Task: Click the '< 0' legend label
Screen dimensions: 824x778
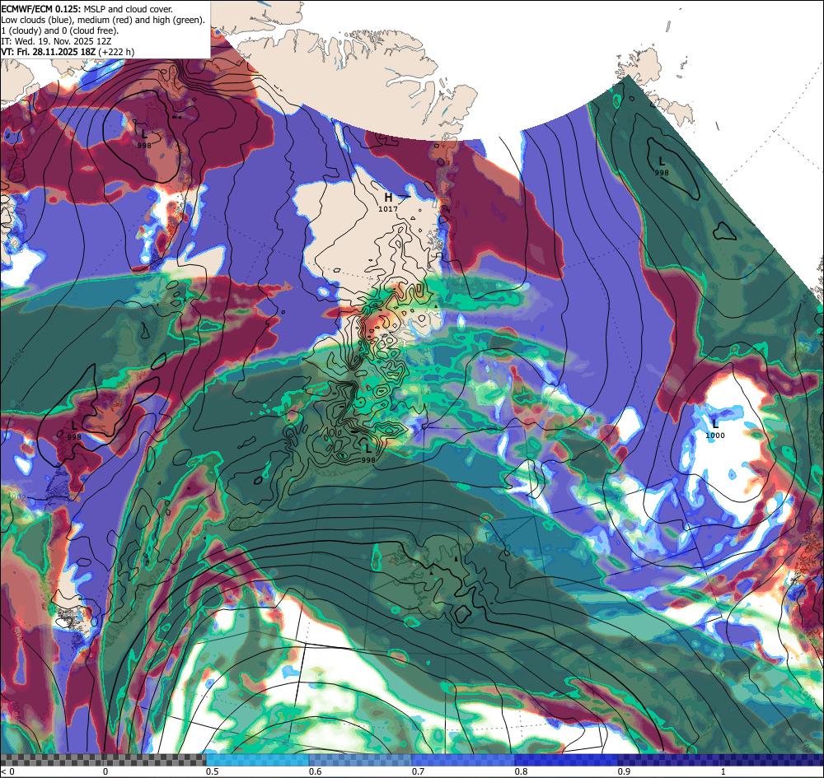Action: pos(8,771)
